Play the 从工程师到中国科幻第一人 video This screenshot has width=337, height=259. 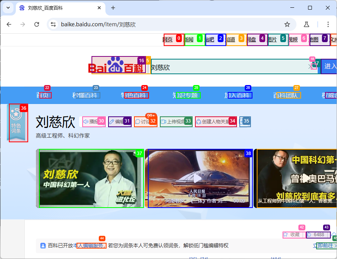point(295,178)
